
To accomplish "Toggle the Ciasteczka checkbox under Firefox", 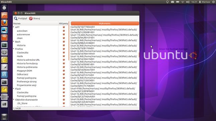I will pos(64,52).
